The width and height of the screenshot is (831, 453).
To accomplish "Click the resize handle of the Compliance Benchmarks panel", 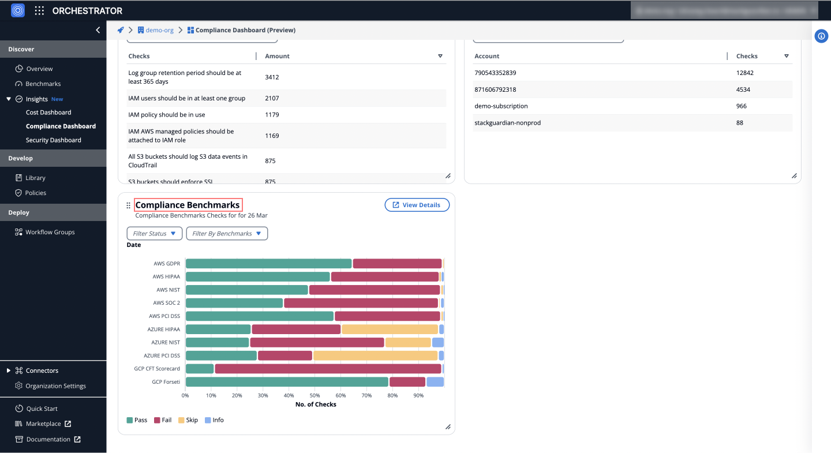I will 448,426.
